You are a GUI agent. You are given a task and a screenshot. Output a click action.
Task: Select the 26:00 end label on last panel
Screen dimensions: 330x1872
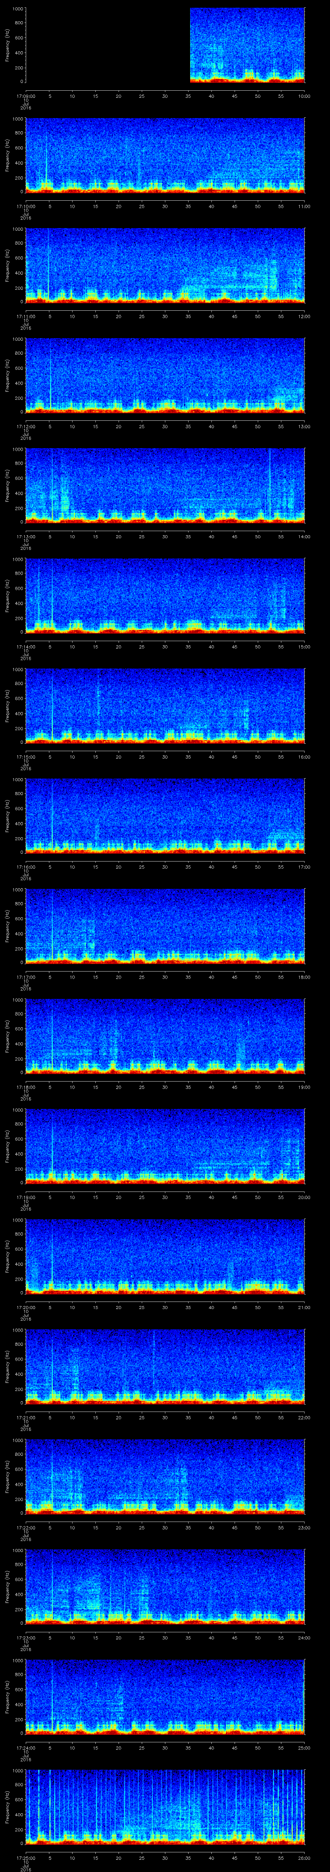click(x=303, y=1857)
